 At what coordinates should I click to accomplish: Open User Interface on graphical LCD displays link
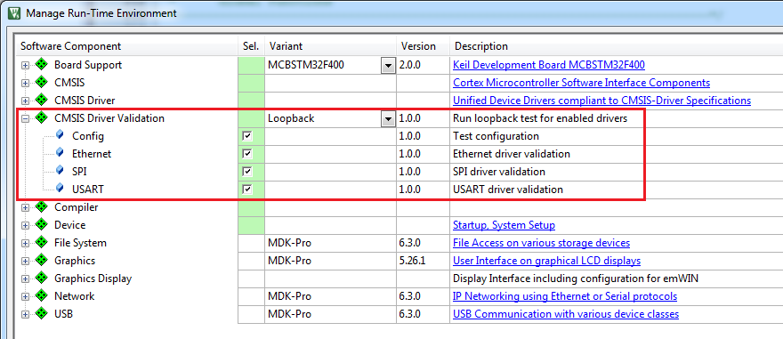[547, 261]
